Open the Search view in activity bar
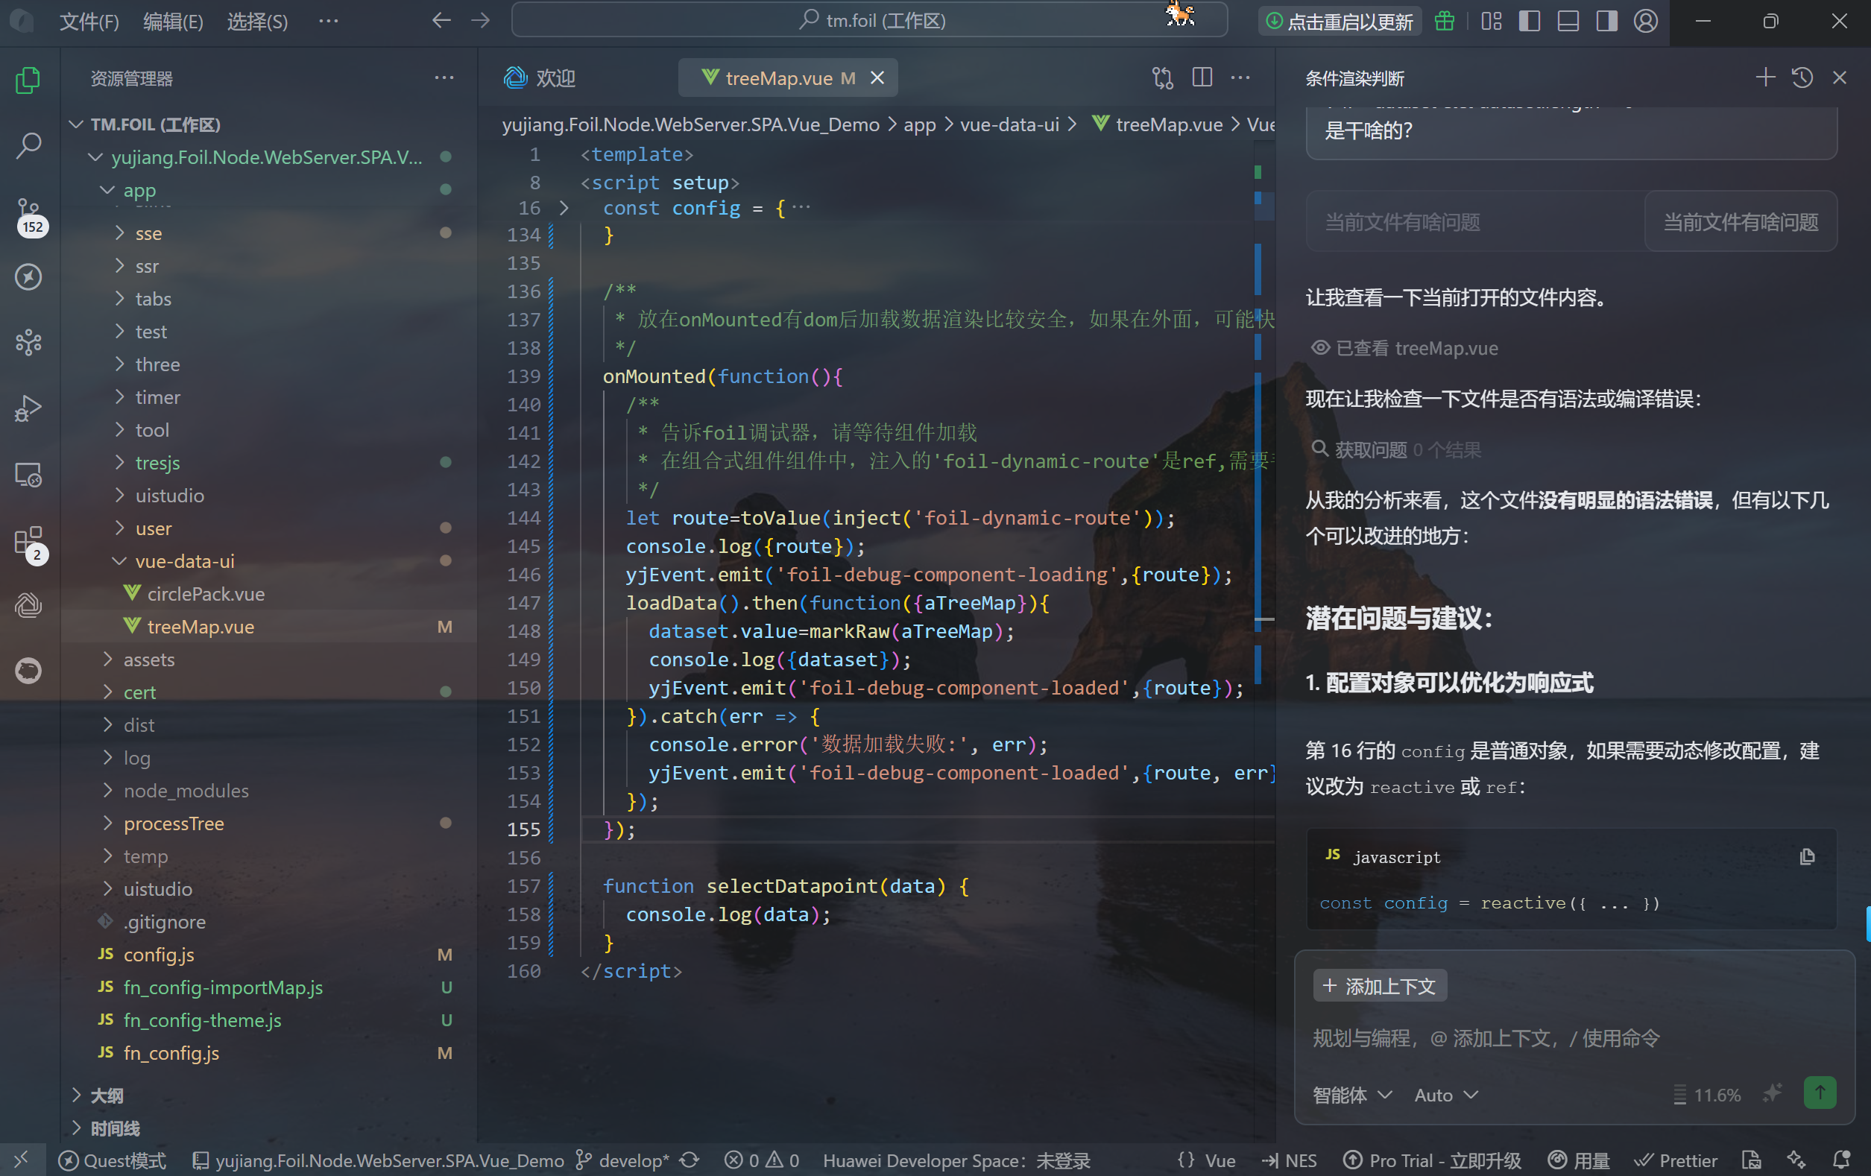The width and height of the screenshot is (1871, 1176). (x=29, y=145)
